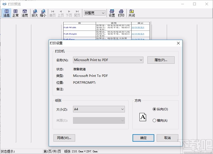The image size is (213, 154).
Task: Cancel the dialog with 取消
Action: click(x=167, y=138)
